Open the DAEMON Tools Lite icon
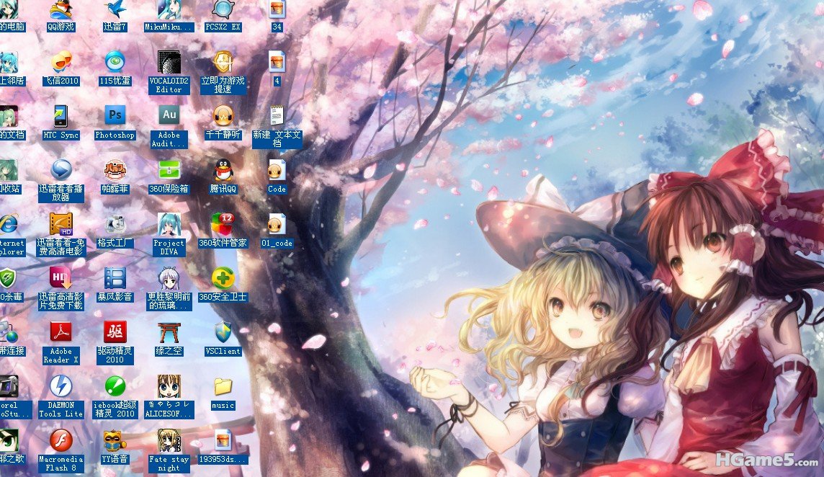 pos(61,386)
